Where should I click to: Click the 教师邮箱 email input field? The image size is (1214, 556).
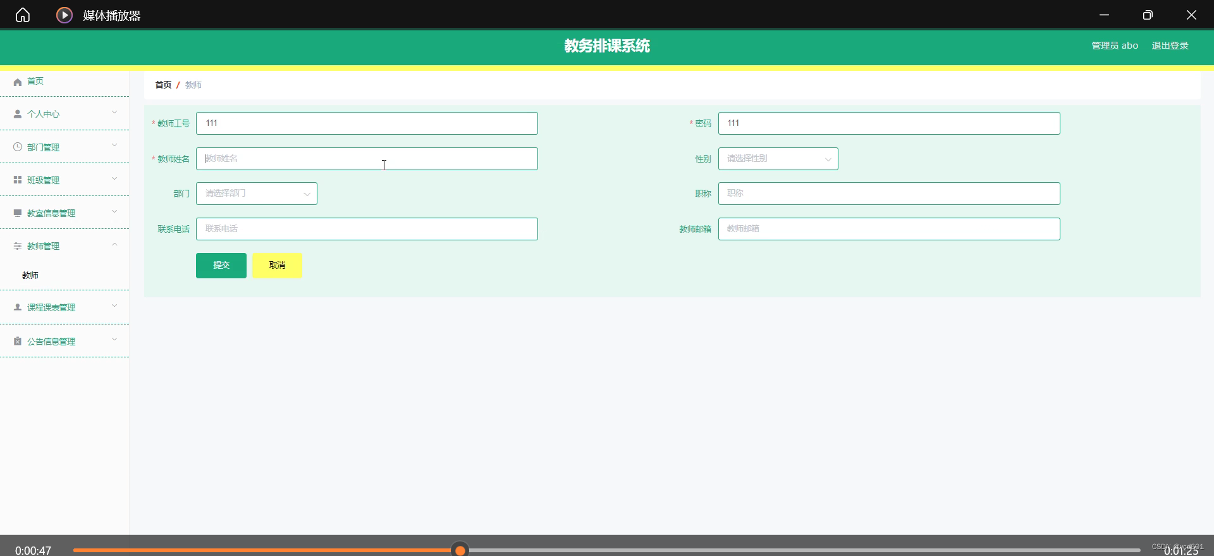(x=889, y=229)
